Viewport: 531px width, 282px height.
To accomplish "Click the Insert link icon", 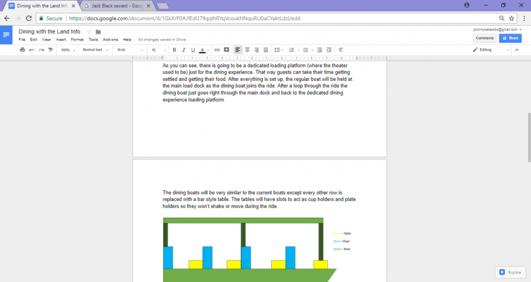I will pyautogui.click(x=217, y=50).
